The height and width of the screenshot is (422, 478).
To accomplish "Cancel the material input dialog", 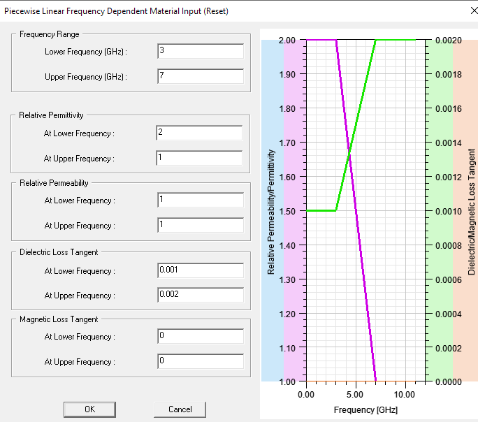I will (x=180, y=409).
